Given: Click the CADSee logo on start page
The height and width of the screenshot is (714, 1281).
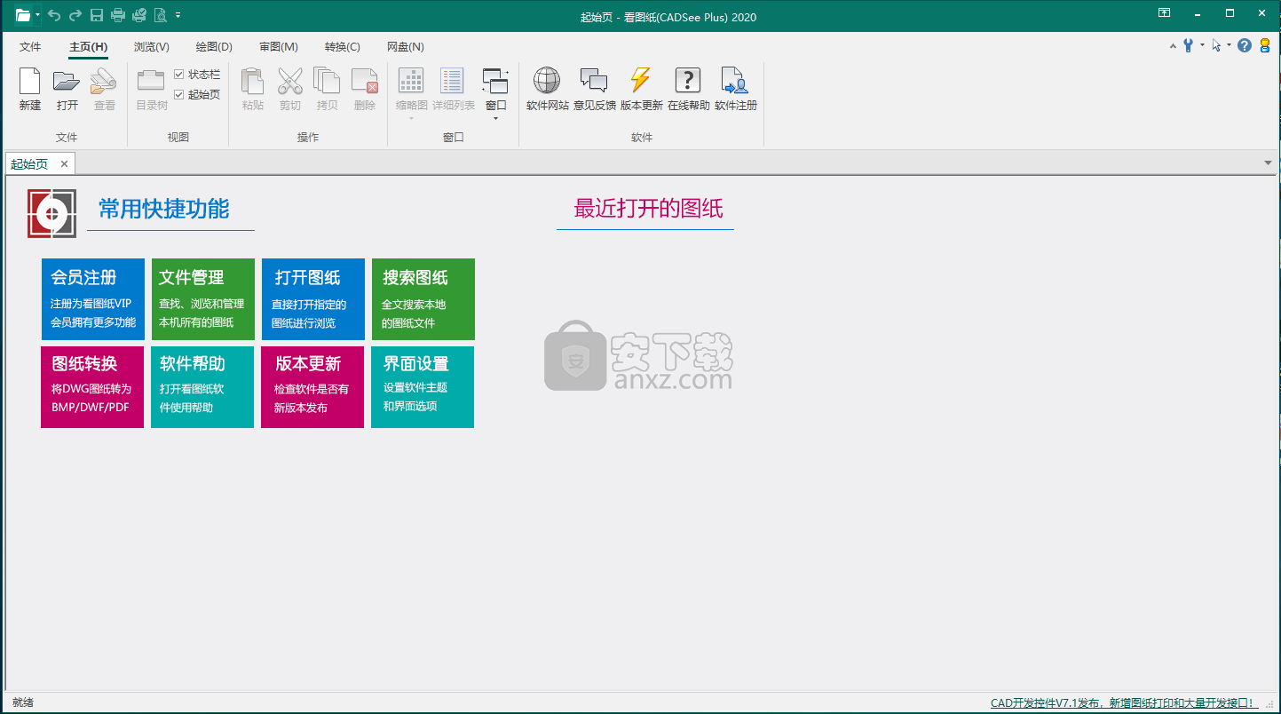Looking at the screenshot, I should tap(51, 213).
